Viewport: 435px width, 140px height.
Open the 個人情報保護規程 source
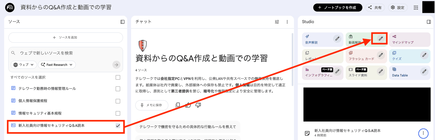[33, 101]
